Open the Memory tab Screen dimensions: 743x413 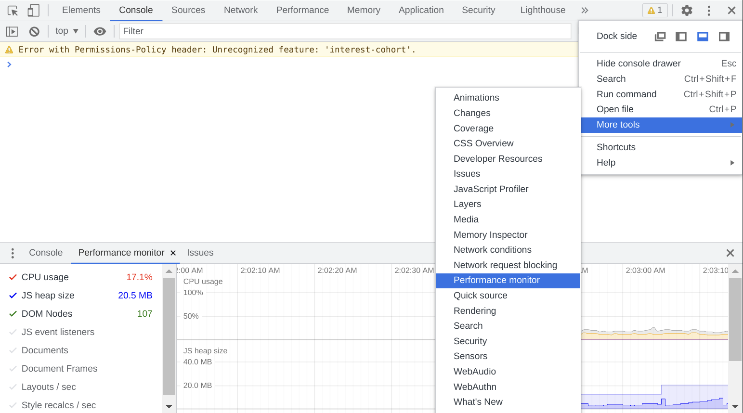pos(364,10)
